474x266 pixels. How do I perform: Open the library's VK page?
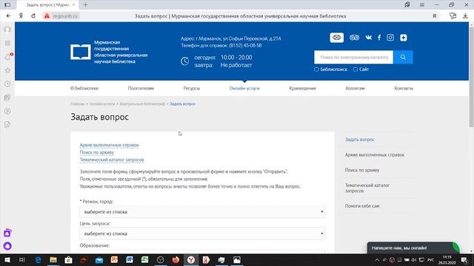(x=368, y=38)
